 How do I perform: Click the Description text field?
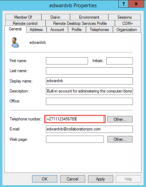coord(89,91)
